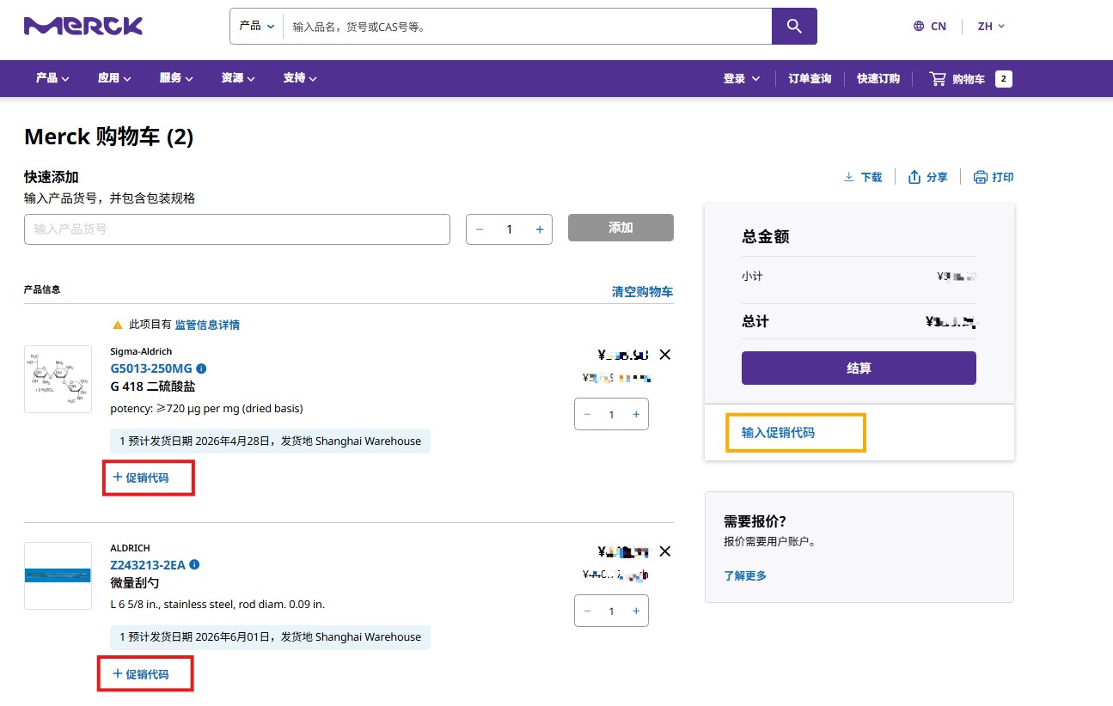This screenshot has height=706, width=1113.
Task: Open the shopping cart icon in navbar
Action: pyautogui.click(x=938, y=79)
